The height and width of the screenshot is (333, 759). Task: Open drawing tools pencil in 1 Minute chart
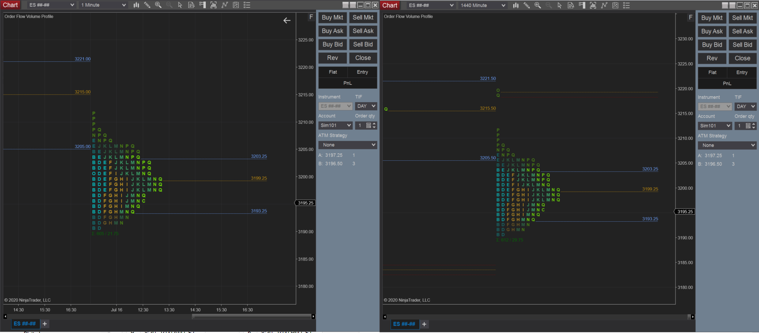(147, 5)
